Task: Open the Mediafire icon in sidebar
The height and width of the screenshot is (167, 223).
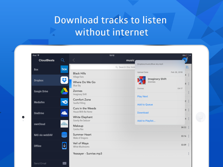Action: coord(64,102)
